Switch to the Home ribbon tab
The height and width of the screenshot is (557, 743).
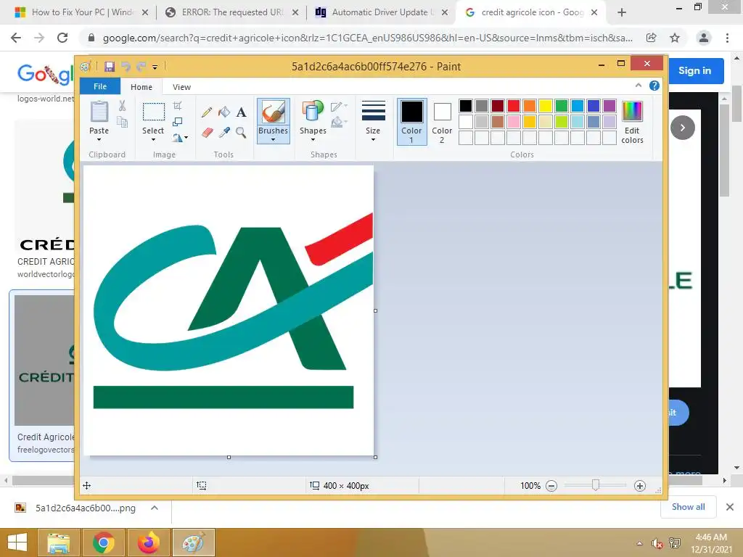coord(141,87)
